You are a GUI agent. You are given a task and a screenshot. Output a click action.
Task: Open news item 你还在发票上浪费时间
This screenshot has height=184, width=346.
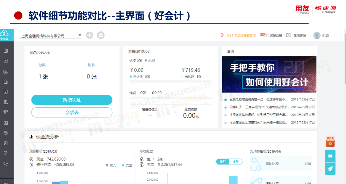point(258,123)
